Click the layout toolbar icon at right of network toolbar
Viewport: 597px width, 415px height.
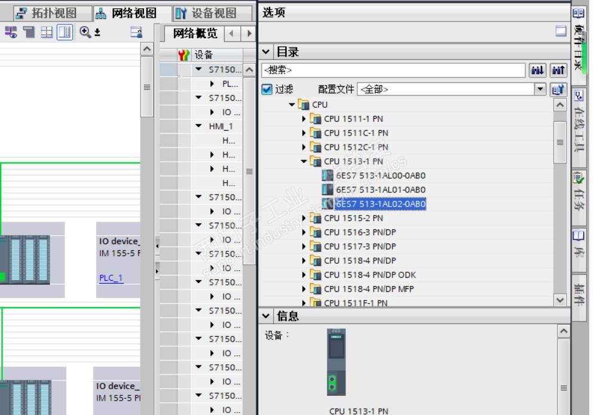pos(136,32)
